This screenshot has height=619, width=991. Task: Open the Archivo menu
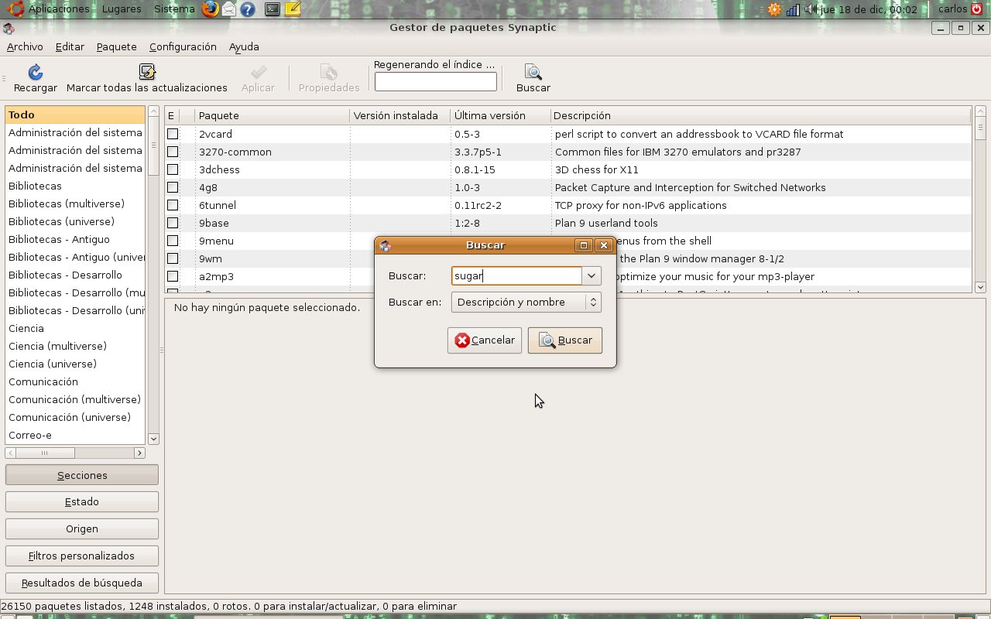pos(25,46)
